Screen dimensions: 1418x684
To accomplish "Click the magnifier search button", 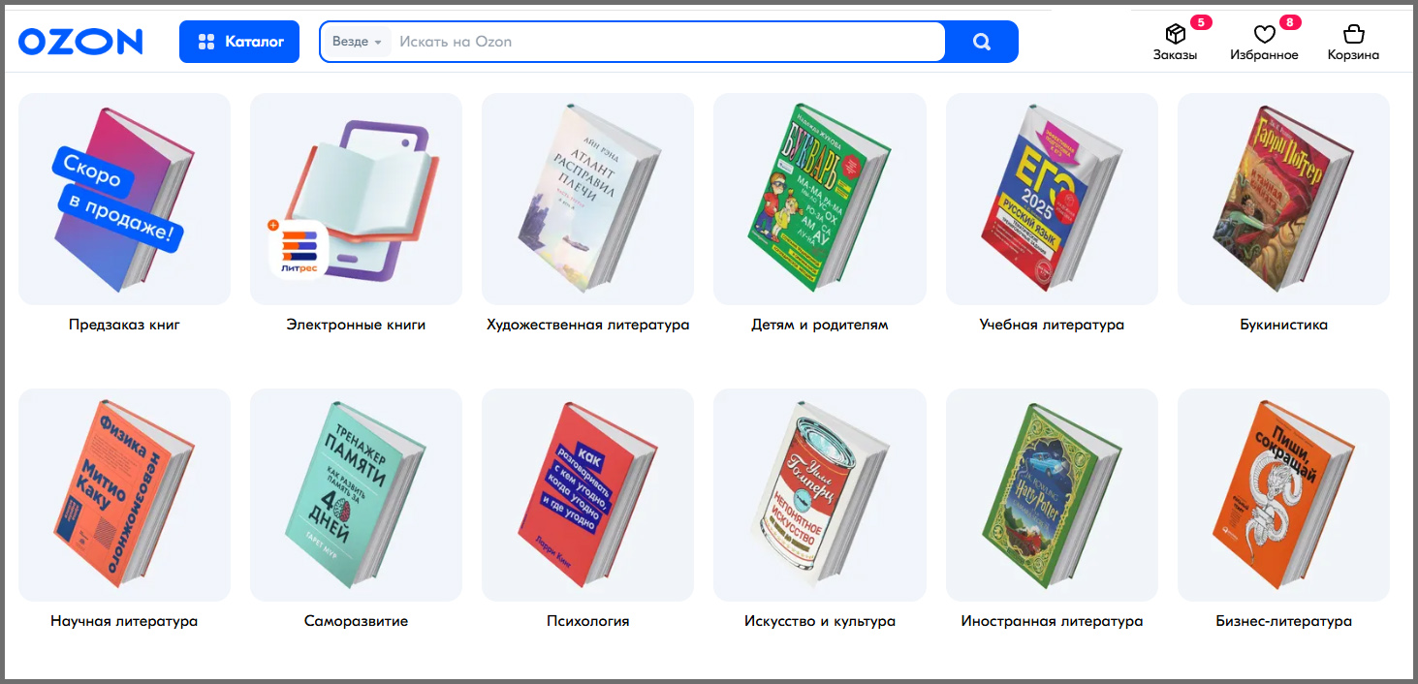I will coord(982,42).
